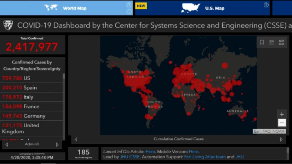Select France in the country list
Image resolution: width=292 pixels, height=164 pixels.
31,107
